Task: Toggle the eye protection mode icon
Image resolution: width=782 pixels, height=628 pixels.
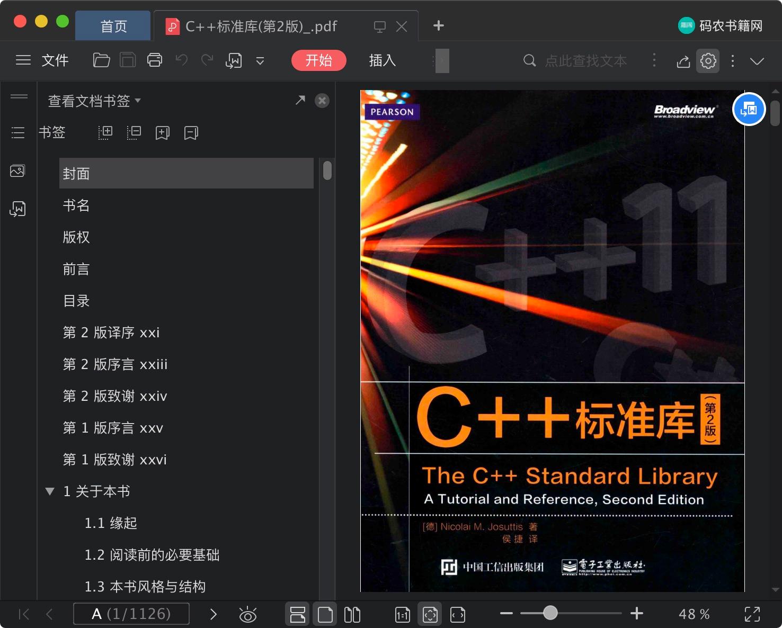Action: [x=247, y=615]
